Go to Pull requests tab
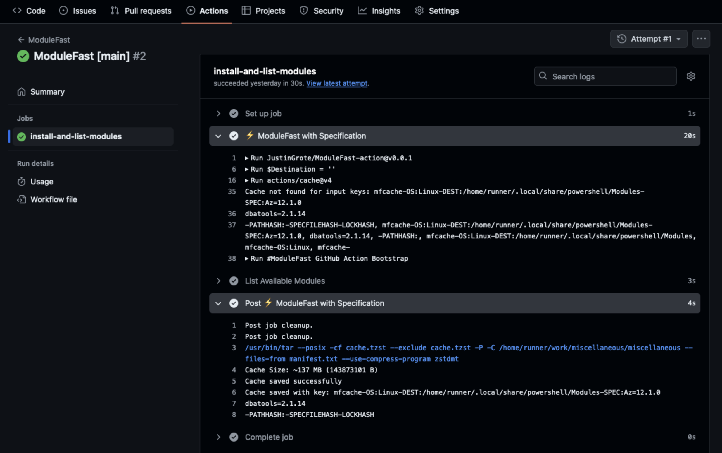This screenshot has height=453, width=722. click(141, 11)
